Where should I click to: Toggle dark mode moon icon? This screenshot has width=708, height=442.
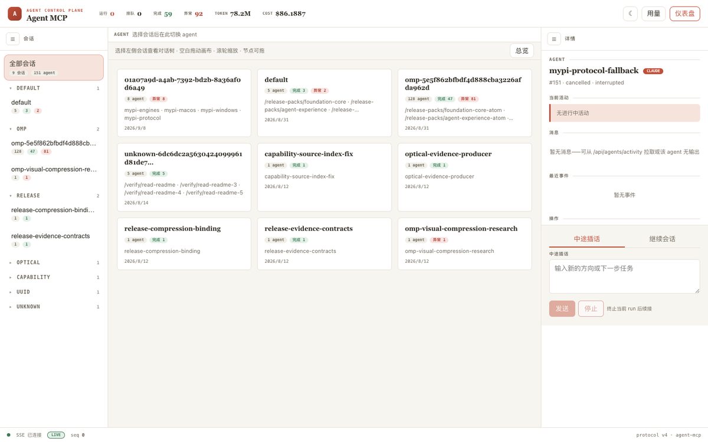coord(630,14)
